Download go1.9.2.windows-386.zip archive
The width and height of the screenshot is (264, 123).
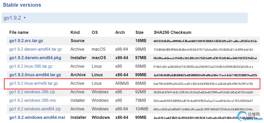(32, 92)
